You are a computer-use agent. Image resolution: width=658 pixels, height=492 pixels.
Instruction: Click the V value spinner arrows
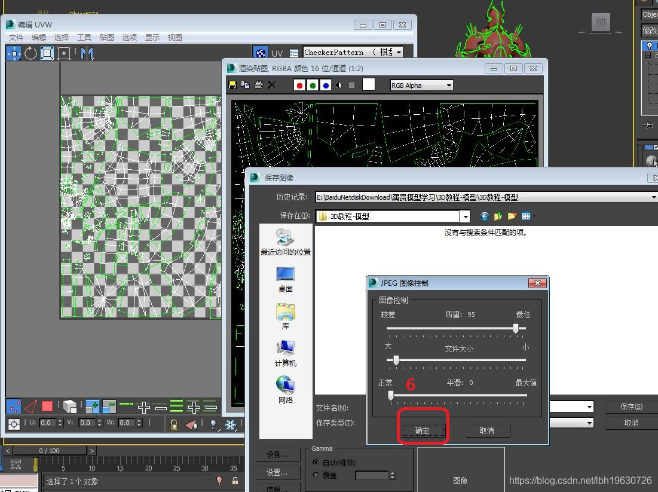pos(99,423)
